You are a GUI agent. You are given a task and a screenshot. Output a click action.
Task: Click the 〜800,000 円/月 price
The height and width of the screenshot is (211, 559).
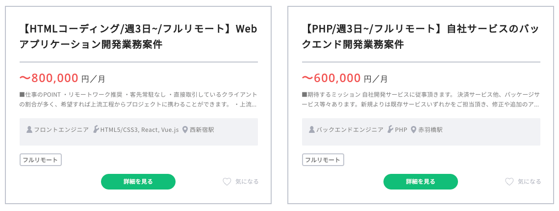click(62, 78)
